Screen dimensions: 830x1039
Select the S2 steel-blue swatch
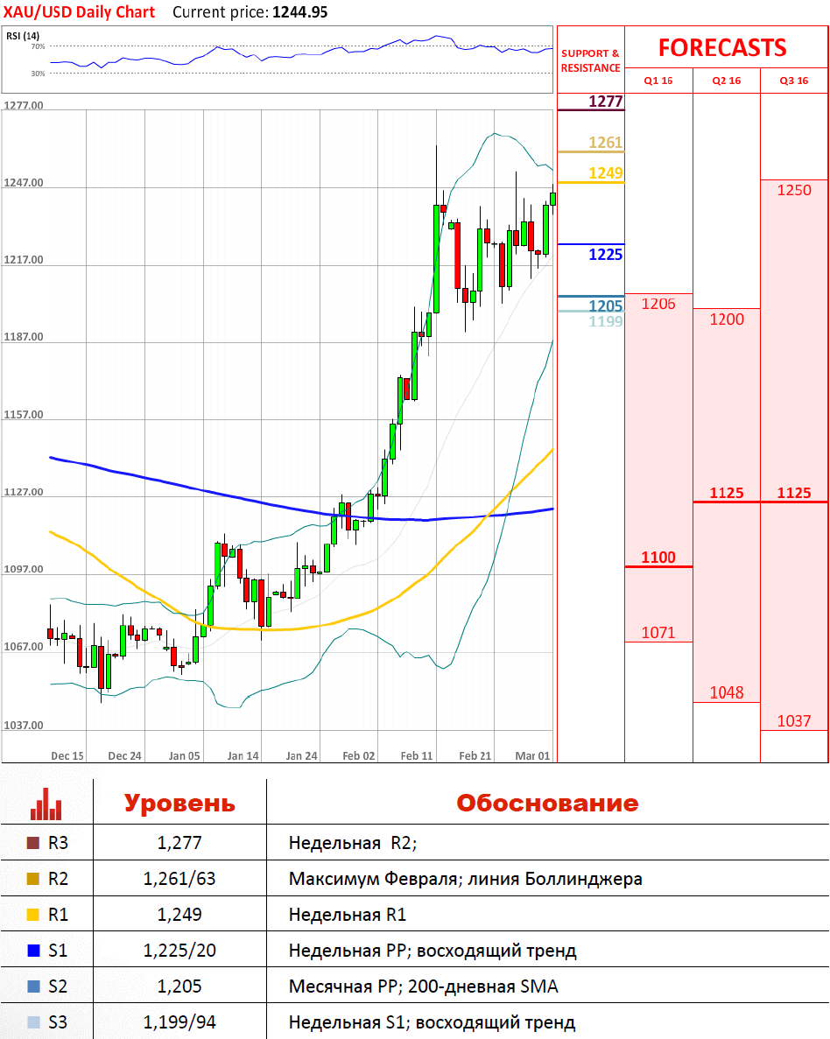tap(33, 986)
